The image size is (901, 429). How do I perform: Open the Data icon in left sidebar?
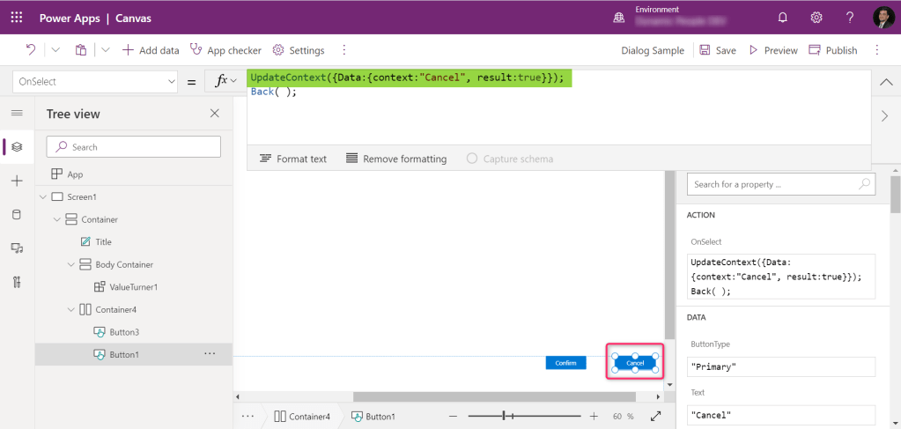coord(17,214)
